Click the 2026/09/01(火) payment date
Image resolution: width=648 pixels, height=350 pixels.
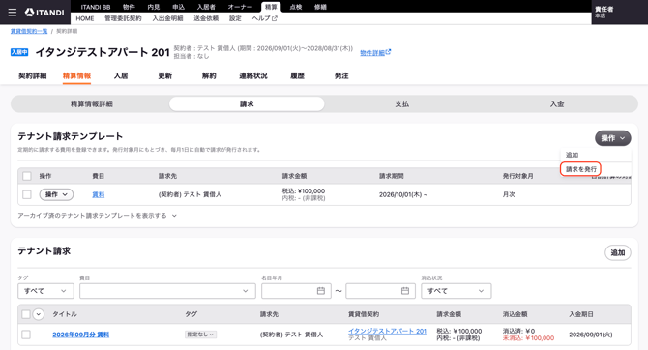[591, 335]
